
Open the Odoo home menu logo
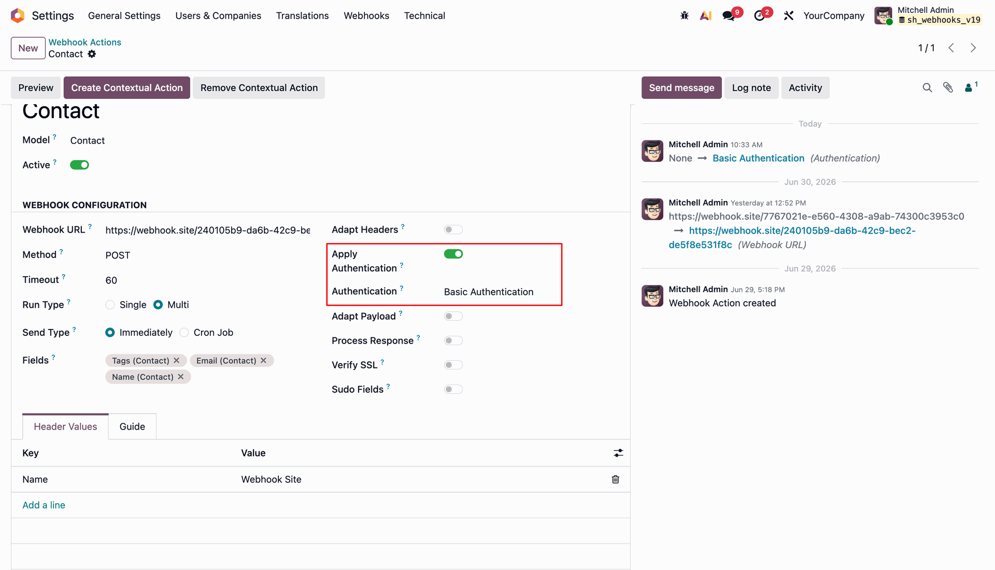[18, 16]
